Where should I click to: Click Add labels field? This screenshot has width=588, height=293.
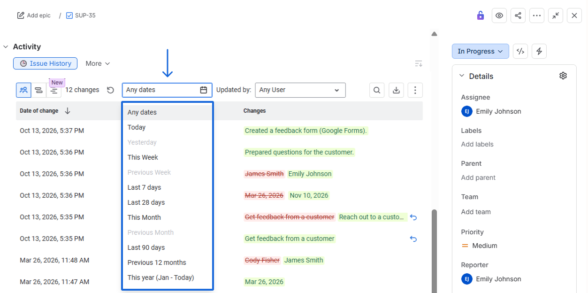point(477,144)
